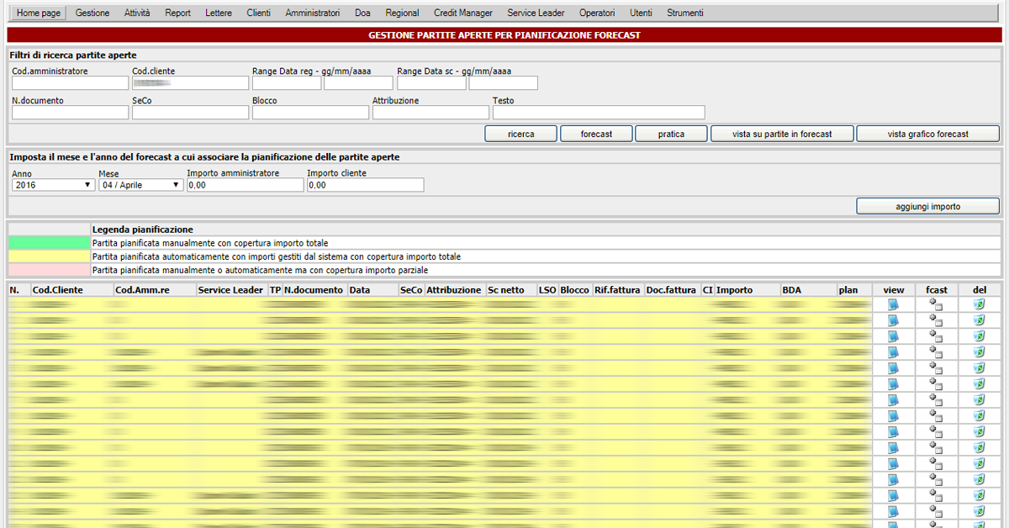This screenshot has width=1009, height=528.
Task: Open view icon in first table row
Action: [x=894, y=304]
